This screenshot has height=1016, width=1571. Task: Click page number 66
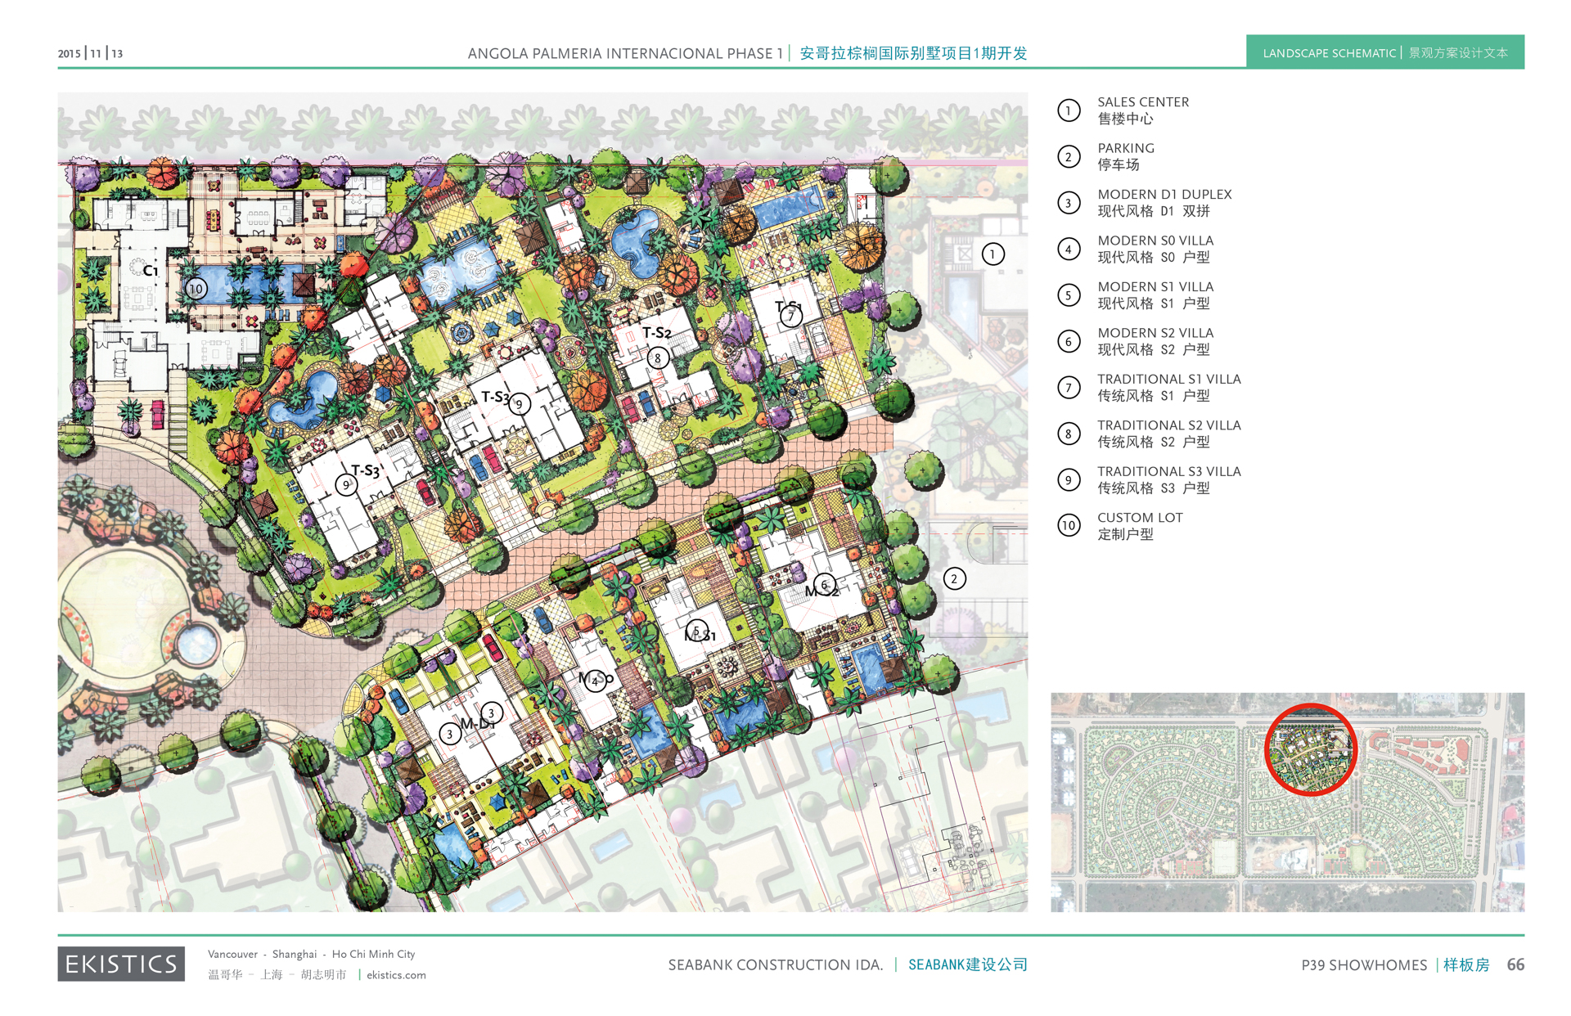[x=1515, y=965]
